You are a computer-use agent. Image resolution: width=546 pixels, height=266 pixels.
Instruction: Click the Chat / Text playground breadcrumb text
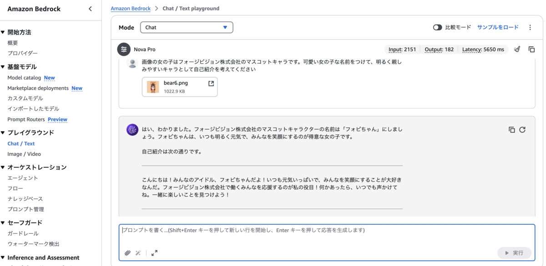pos(191,8)
